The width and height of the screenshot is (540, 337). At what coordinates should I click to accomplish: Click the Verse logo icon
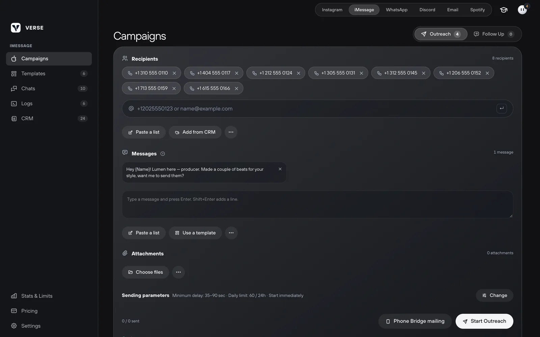[x=16, y=28]
